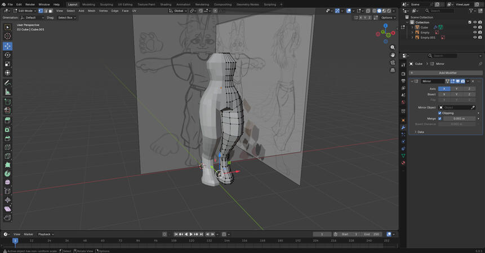Activate the Add Cube tool

(x=7, y=101)
